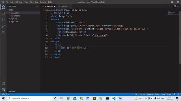Click the div breadcrumb item
Viewport: 181px width, 101px height.
tap(75, 10)
